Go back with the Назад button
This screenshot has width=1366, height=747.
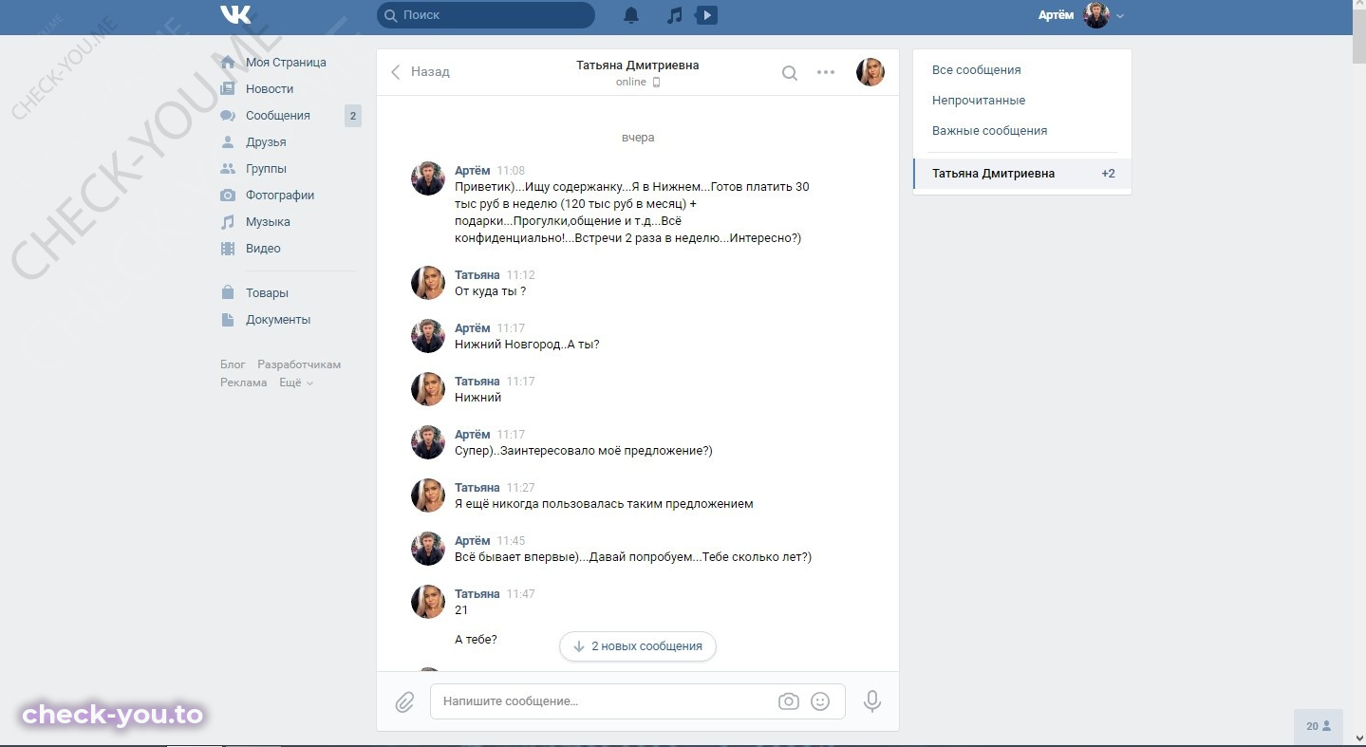coord(421,72)
